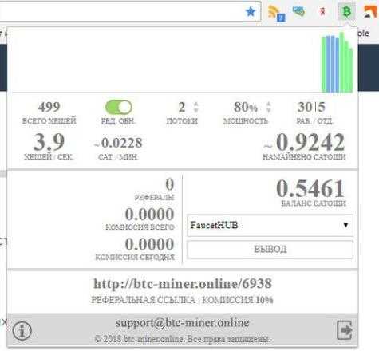Decrease ПОТОКИ threads with down arrow
Screen dimensions: 379x351
196,110
